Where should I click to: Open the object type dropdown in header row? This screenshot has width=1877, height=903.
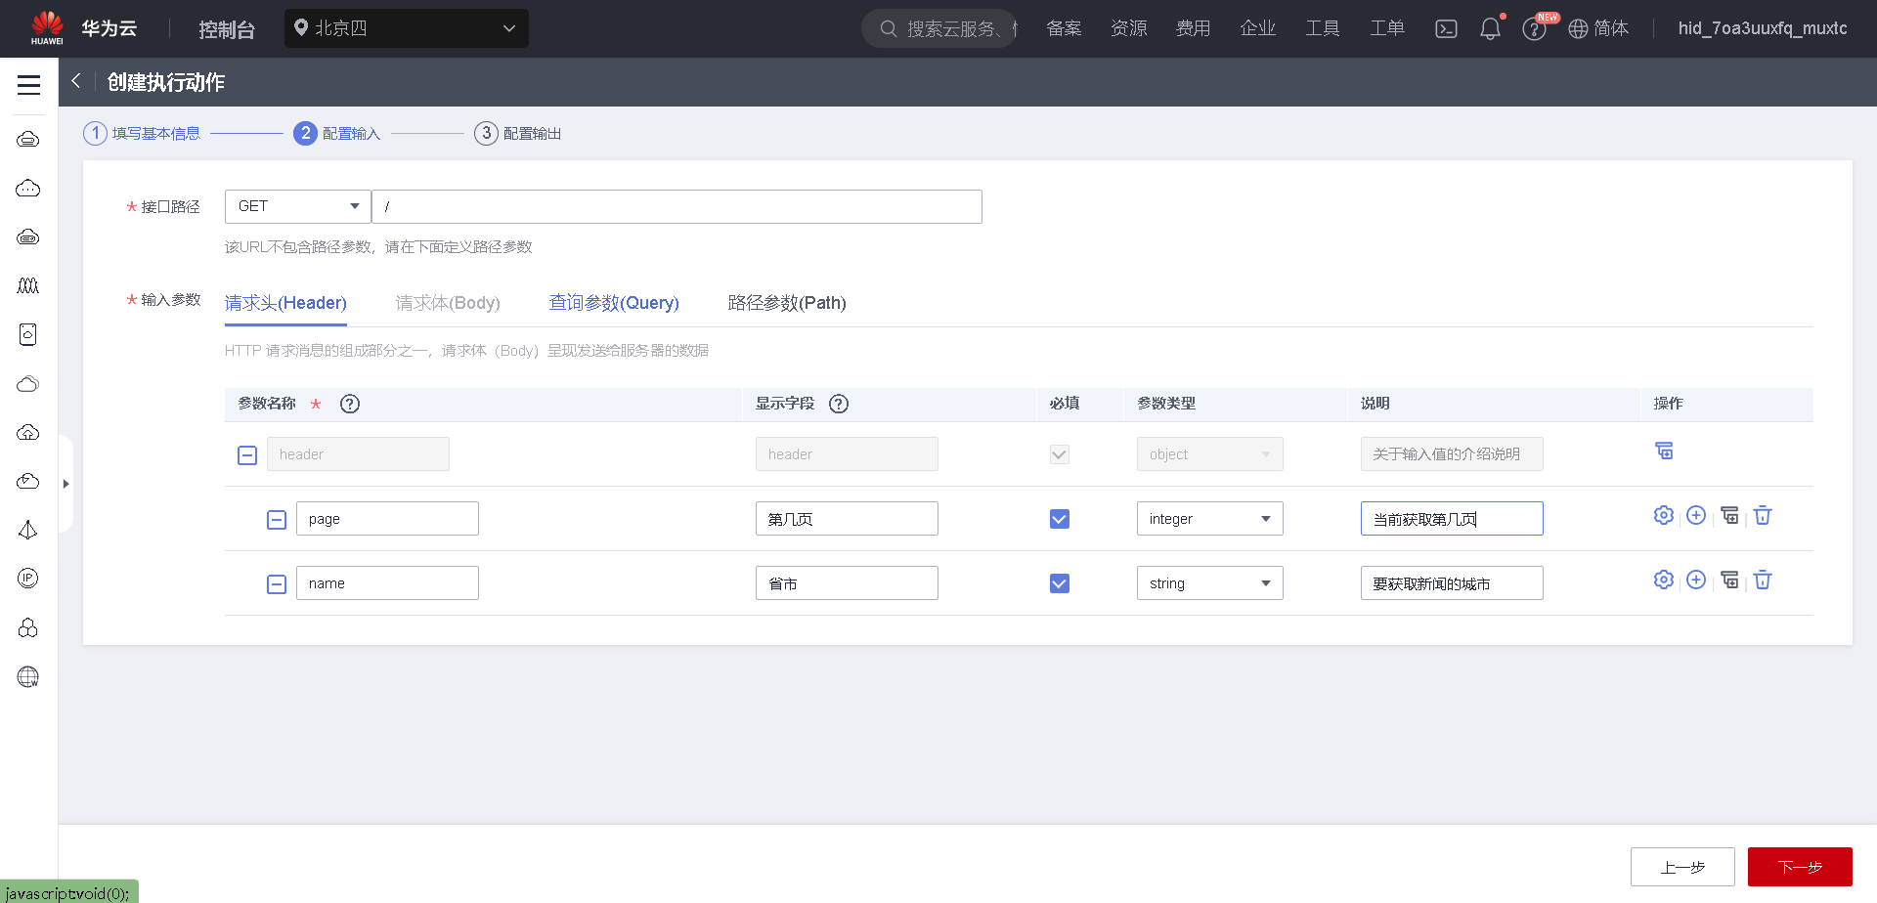click(1210, 454)
